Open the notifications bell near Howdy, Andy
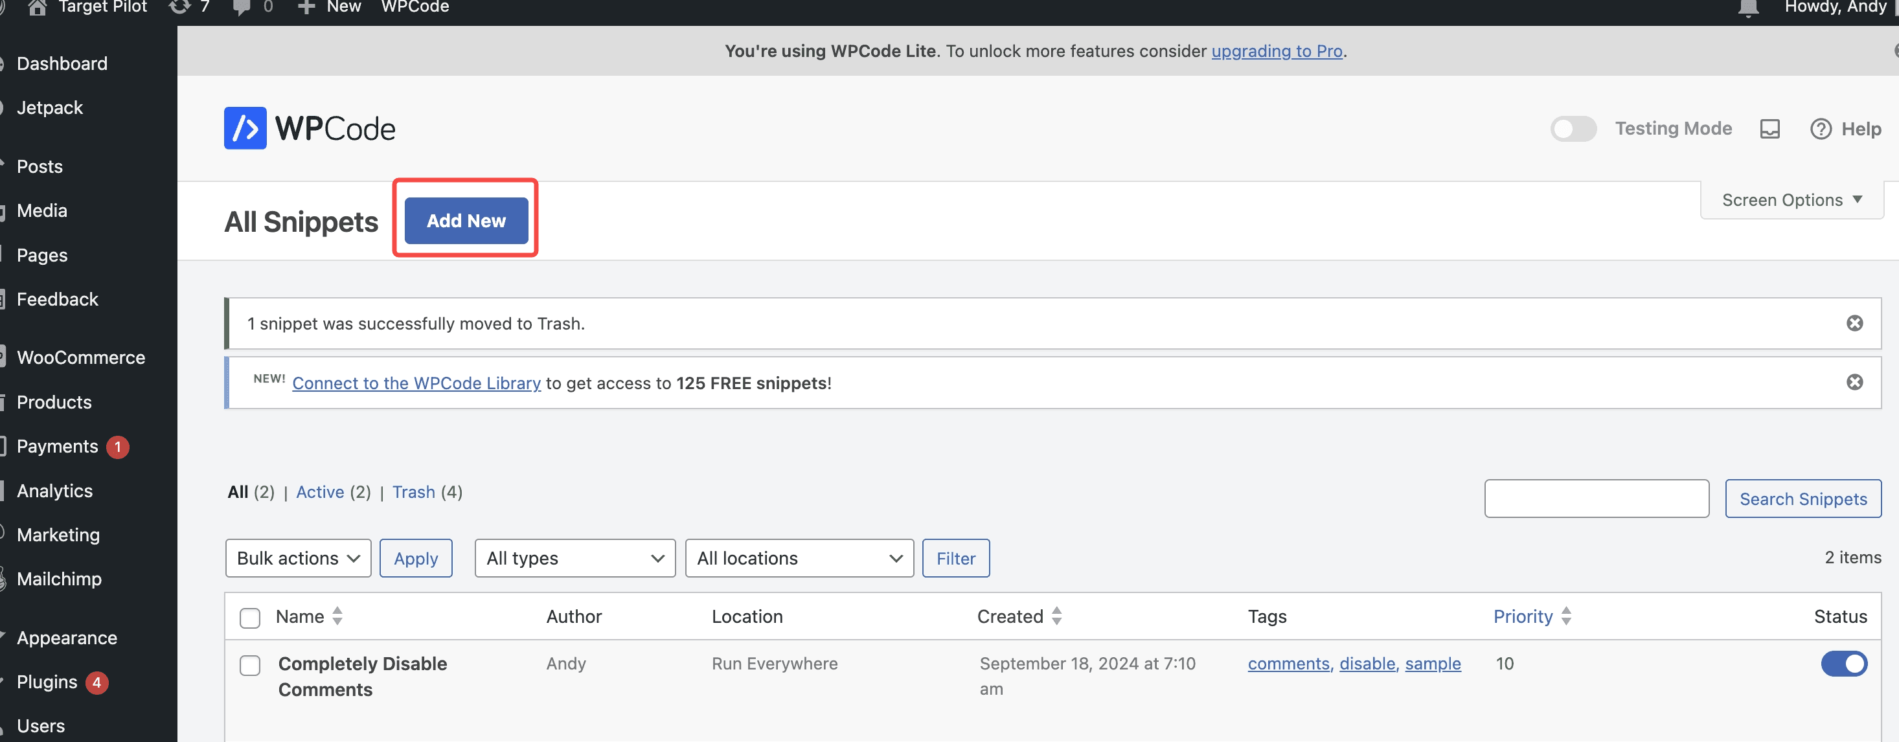This screenshot has width=1899, height=742. coord(1747,7)
